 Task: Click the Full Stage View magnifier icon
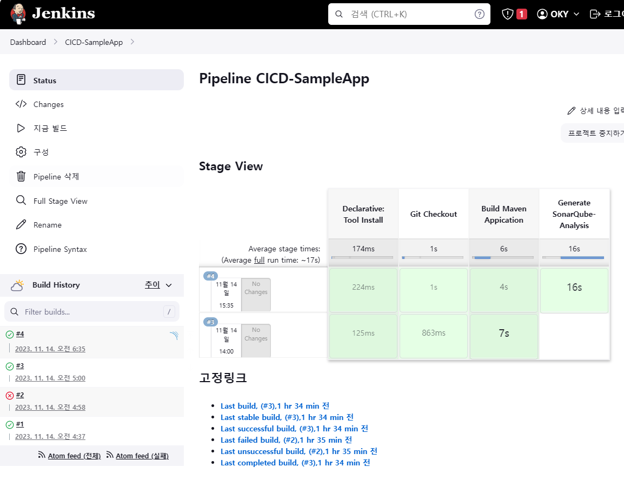tap(21, 200)
